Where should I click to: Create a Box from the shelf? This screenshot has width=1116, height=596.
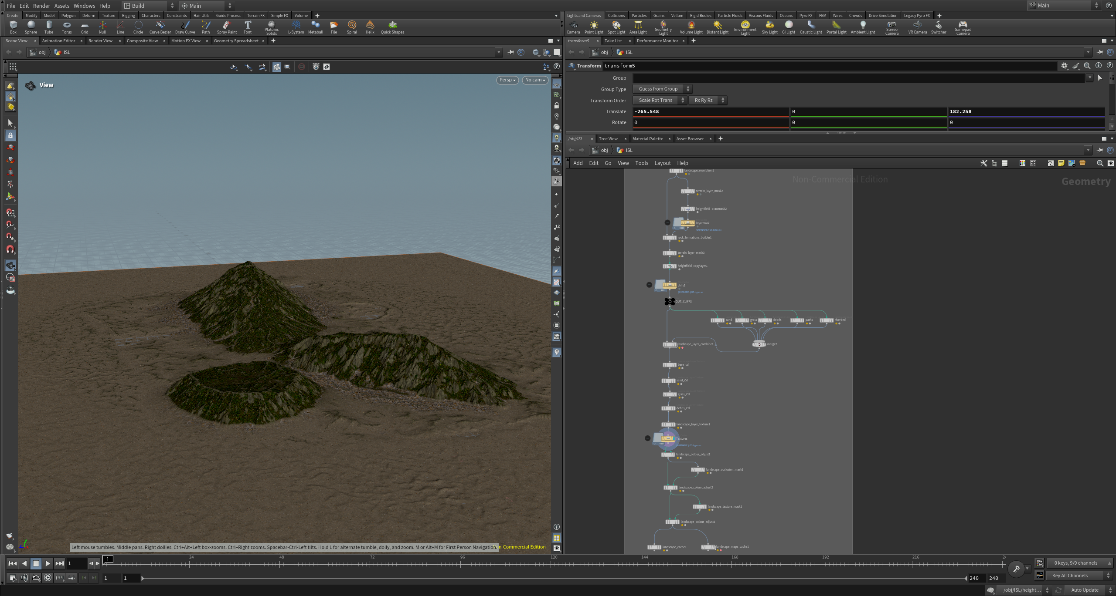coord(13,27)
